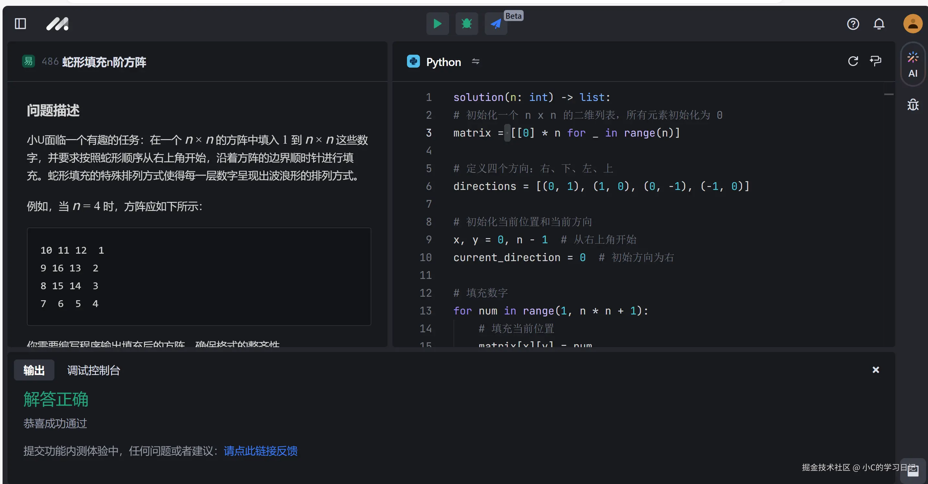Run code with green play button

coord(437,24)
